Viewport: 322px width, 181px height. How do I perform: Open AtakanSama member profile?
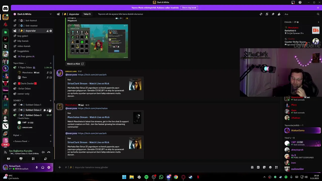click(x=302, y=130)
